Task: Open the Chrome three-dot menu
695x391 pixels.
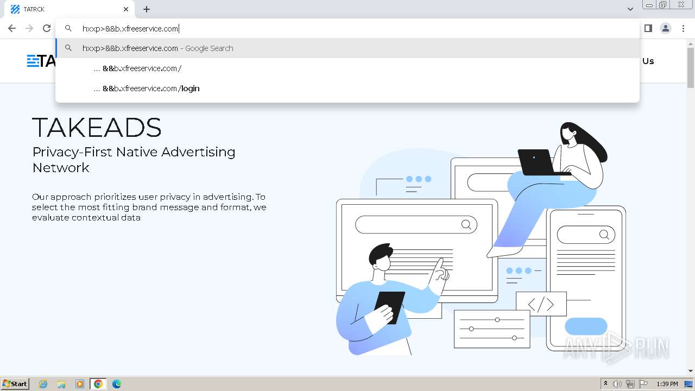Action: point(684,28)
